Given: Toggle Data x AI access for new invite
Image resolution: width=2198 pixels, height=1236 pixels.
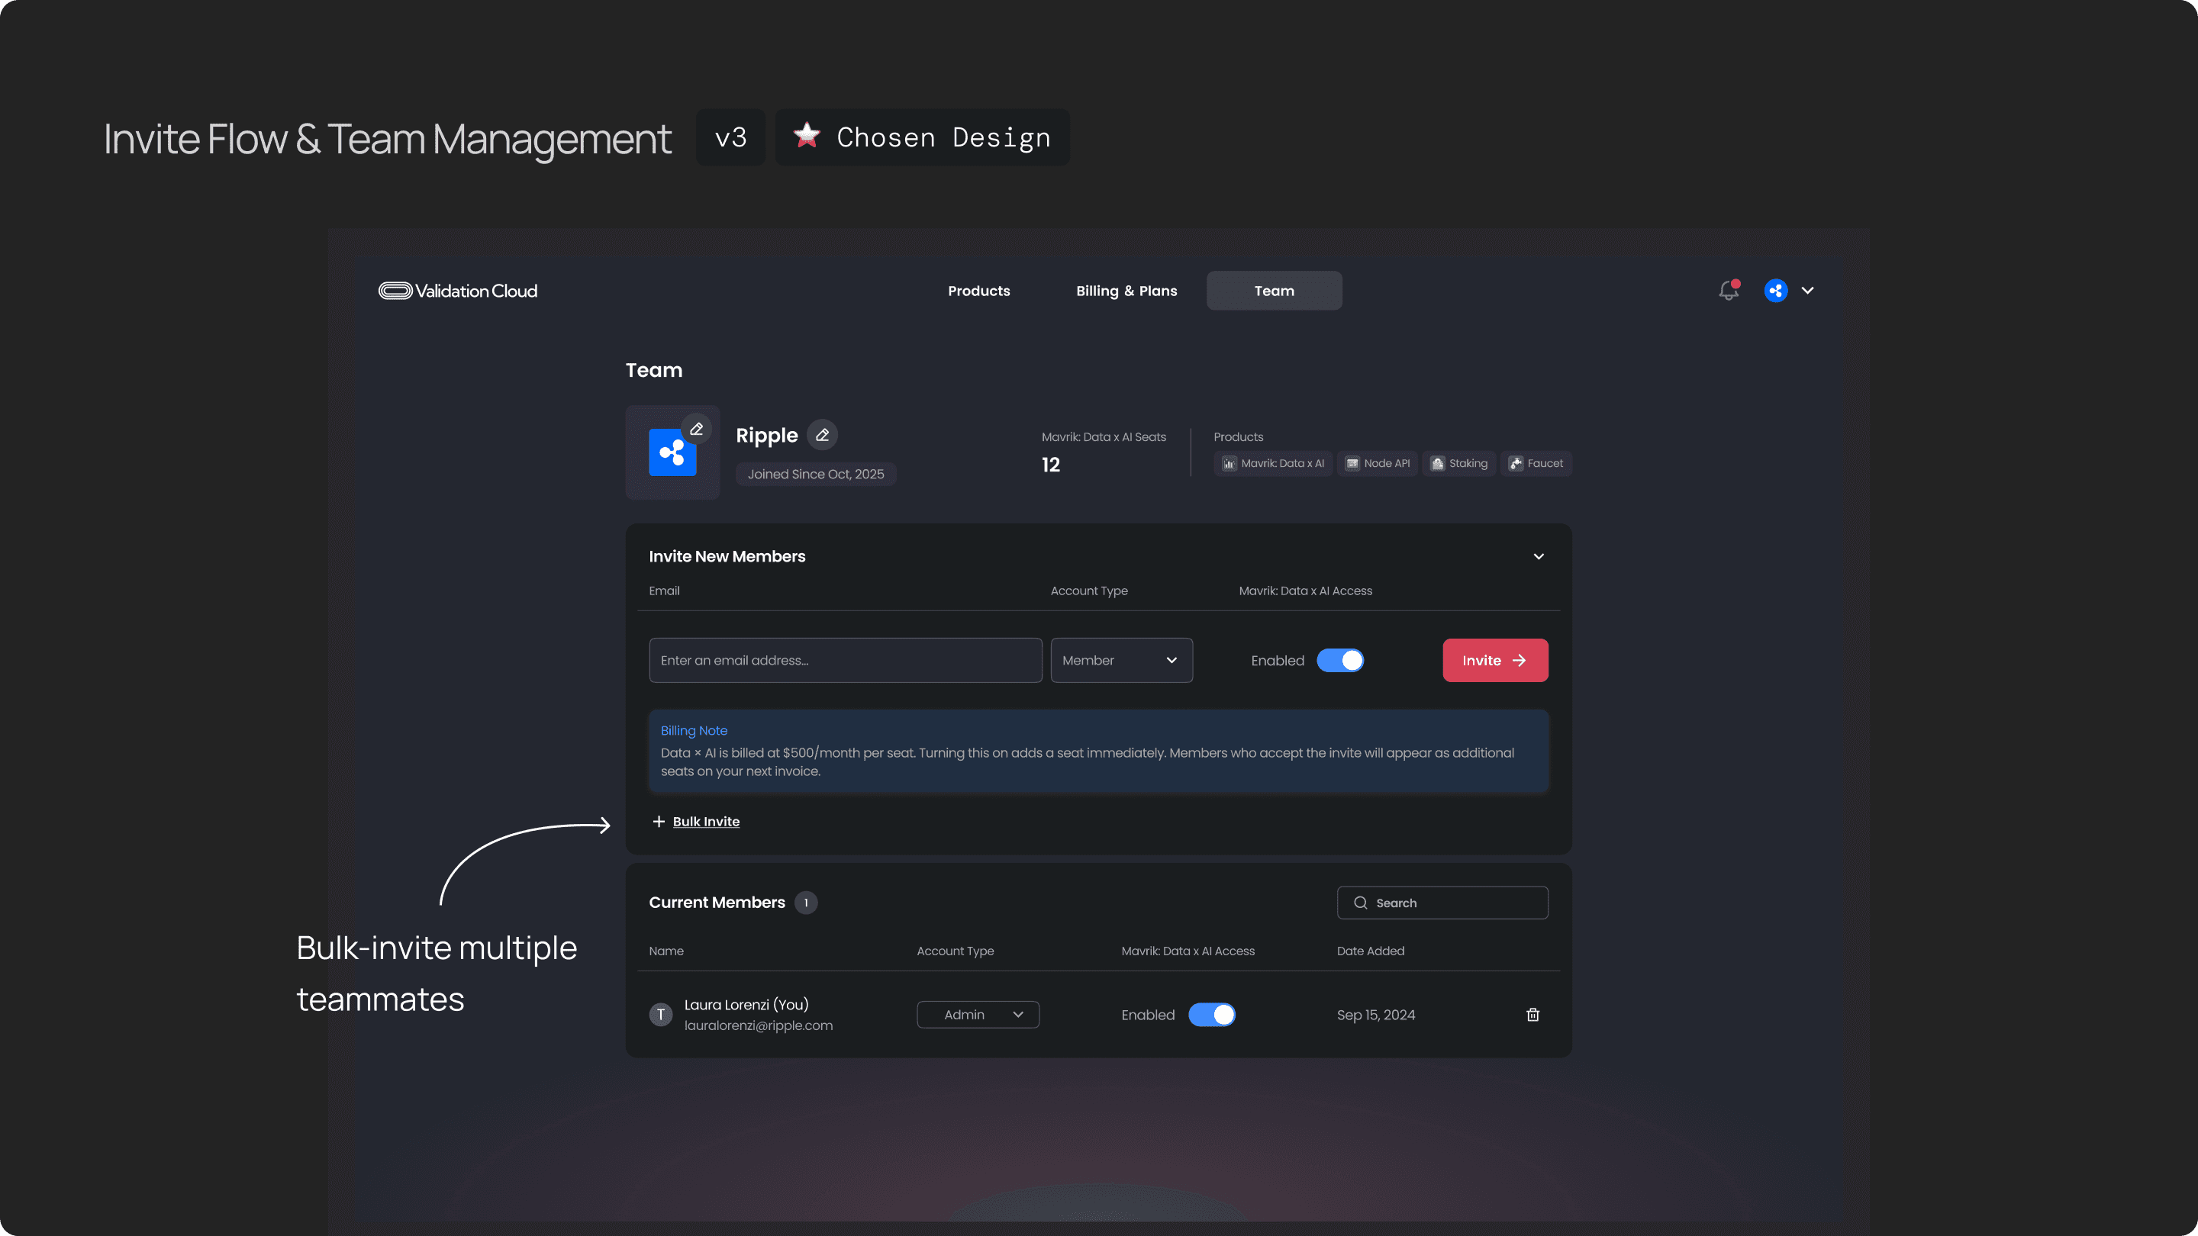Looking at the screenshot, I should tap(1339, 660).
